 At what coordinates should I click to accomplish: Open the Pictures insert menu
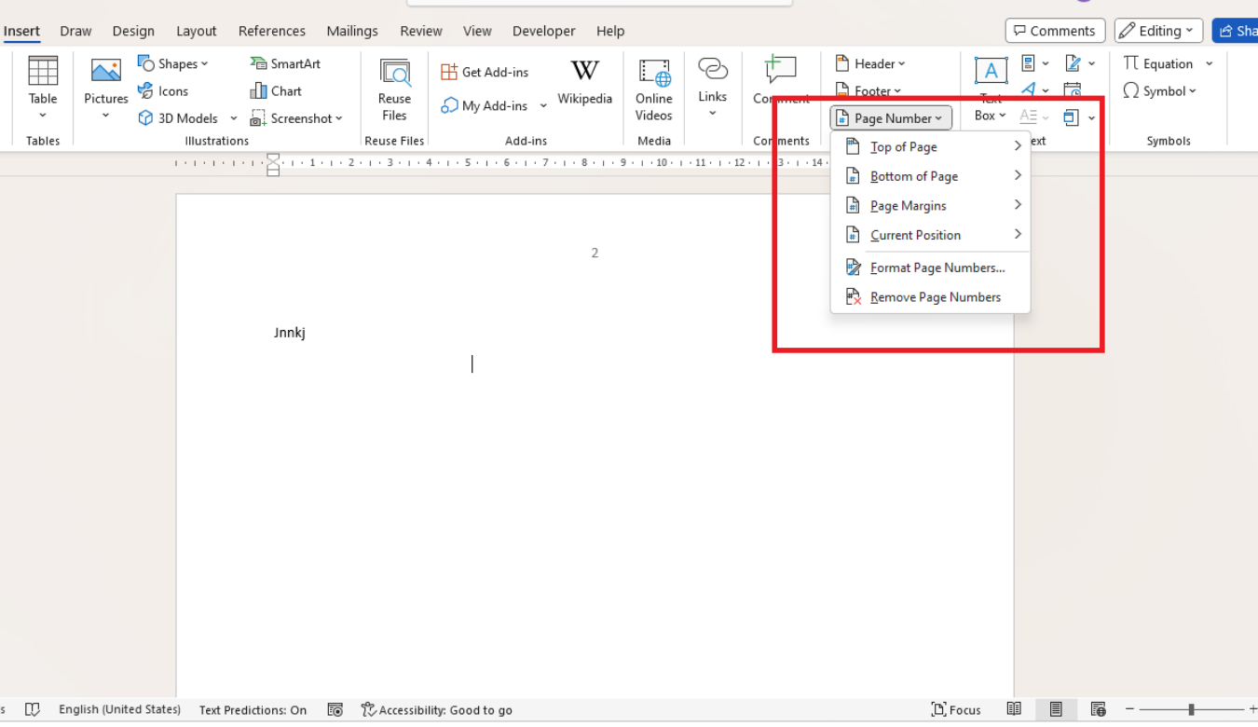click(x=106, y=88)
